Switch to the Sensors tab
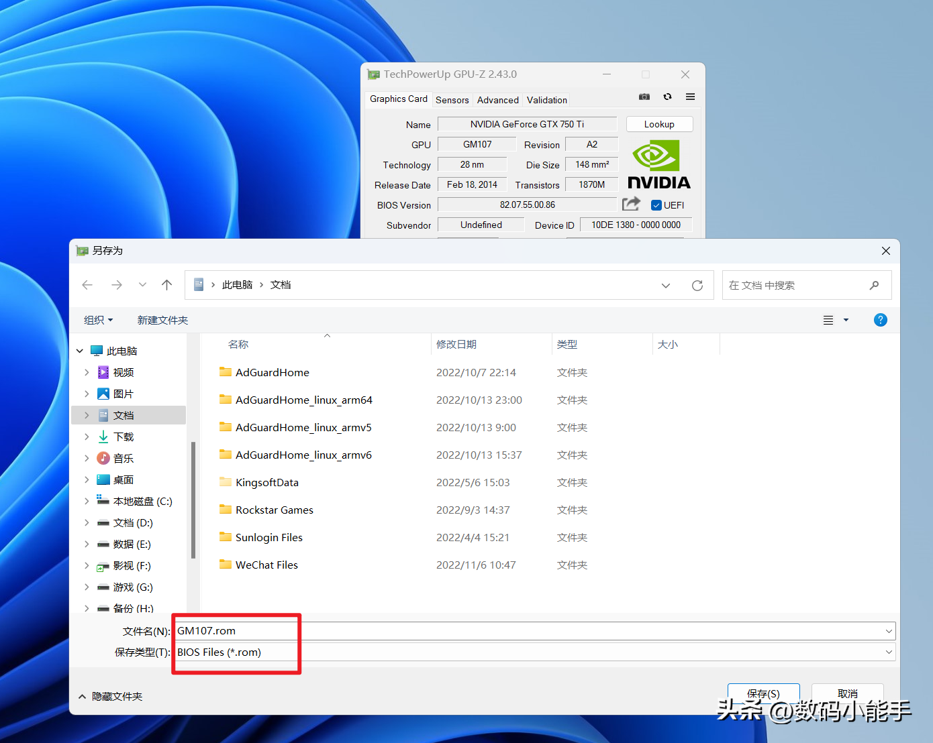The image size is (933, 743). (x=452, y=99)
